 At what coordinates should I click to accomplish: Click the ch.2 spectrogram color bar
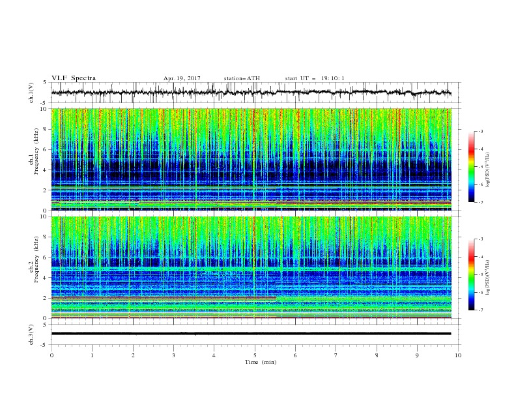(x=471, y=274)
